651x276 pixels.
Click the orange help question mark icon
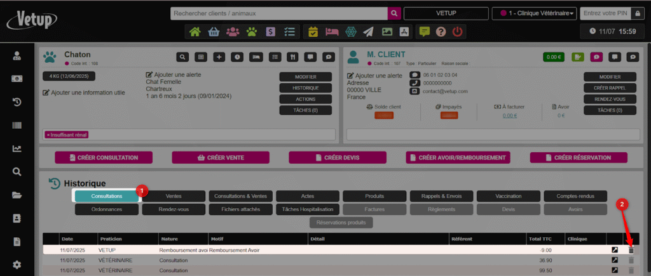click(440, 31)
